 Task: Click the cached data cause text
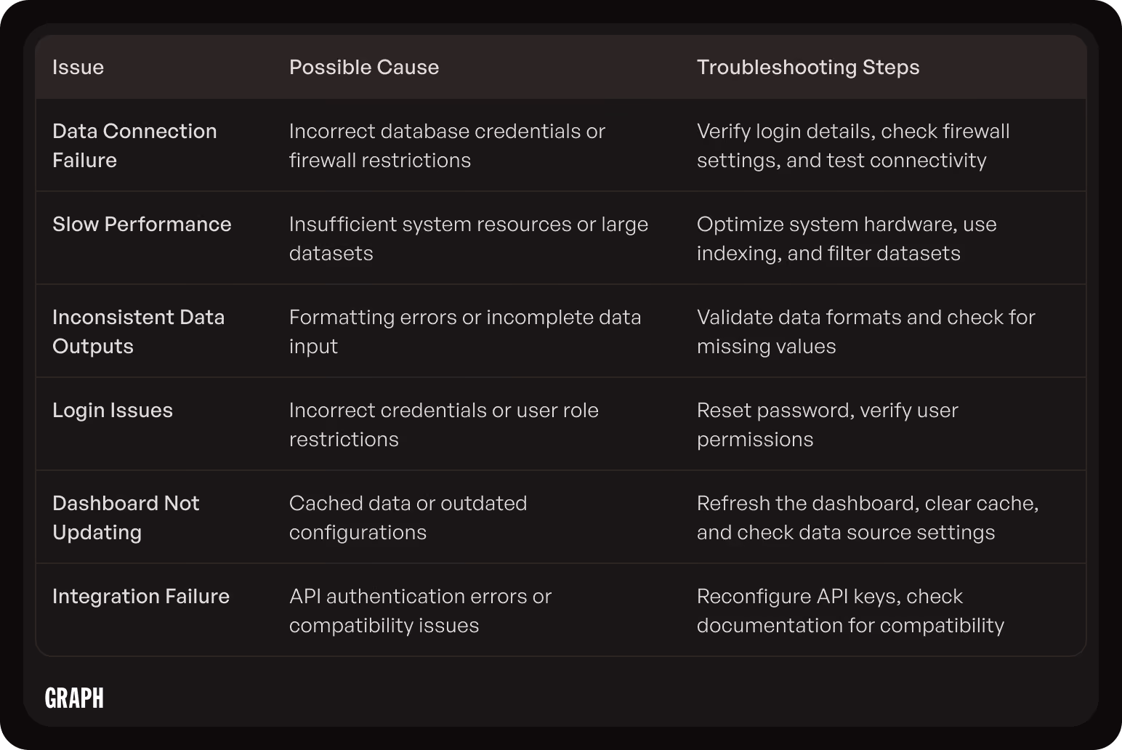click(408, 517)
